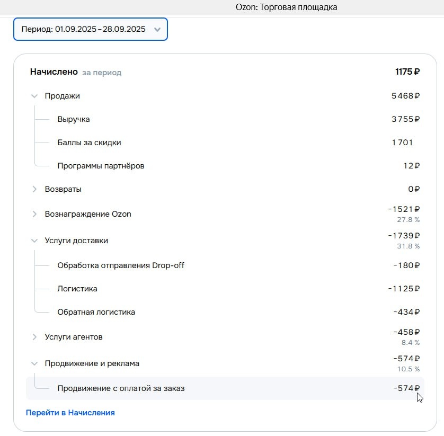Open the Период date range dropdown
The image size is (444, 436).
pos(90,29)
